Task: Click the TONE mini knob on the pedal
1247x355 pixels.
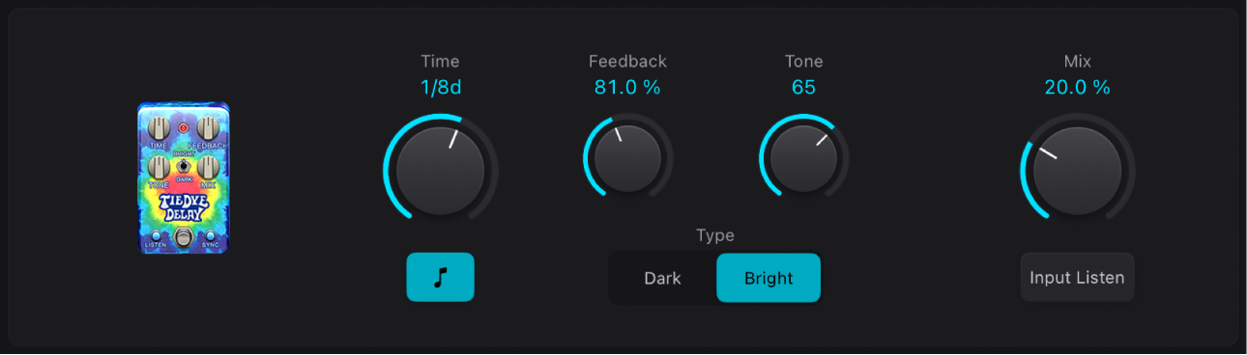Action: [159, 166]
